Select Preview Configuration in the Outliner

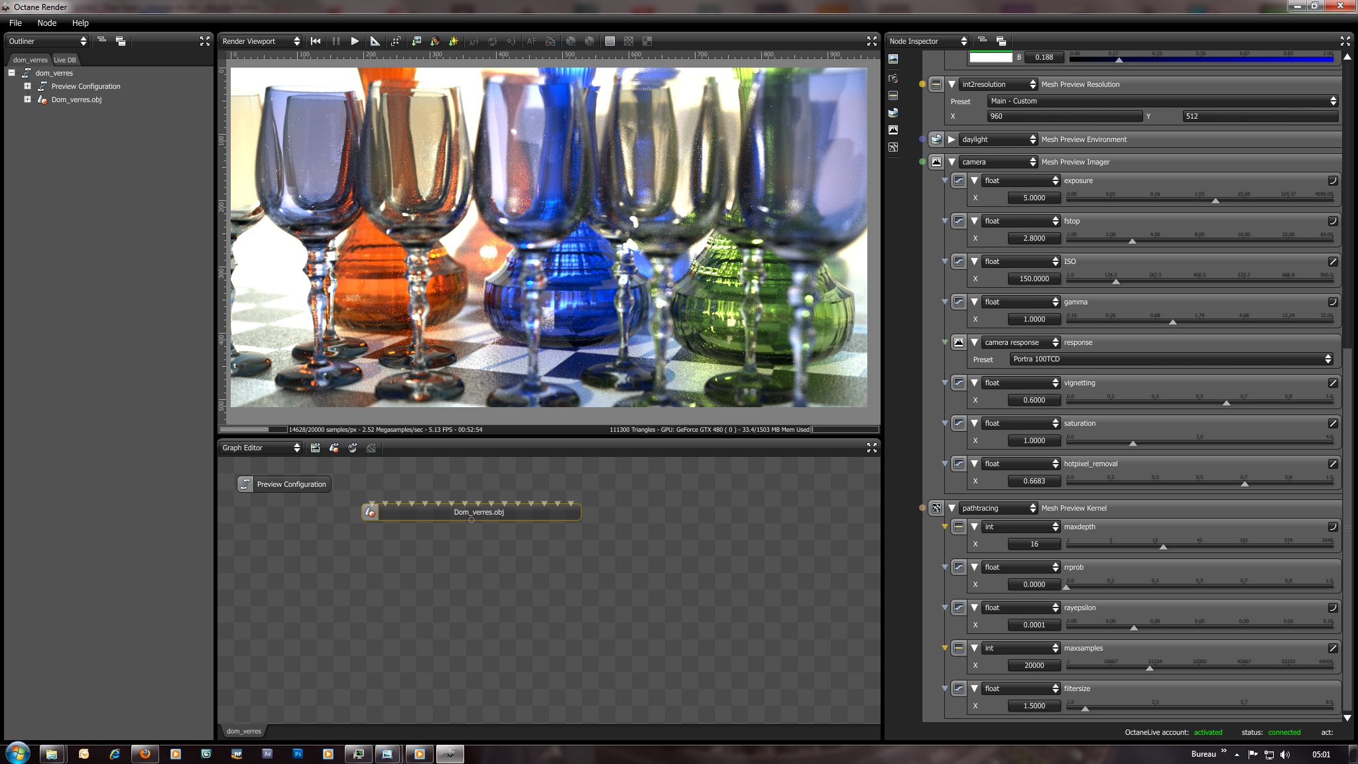[x=86, y=86]
